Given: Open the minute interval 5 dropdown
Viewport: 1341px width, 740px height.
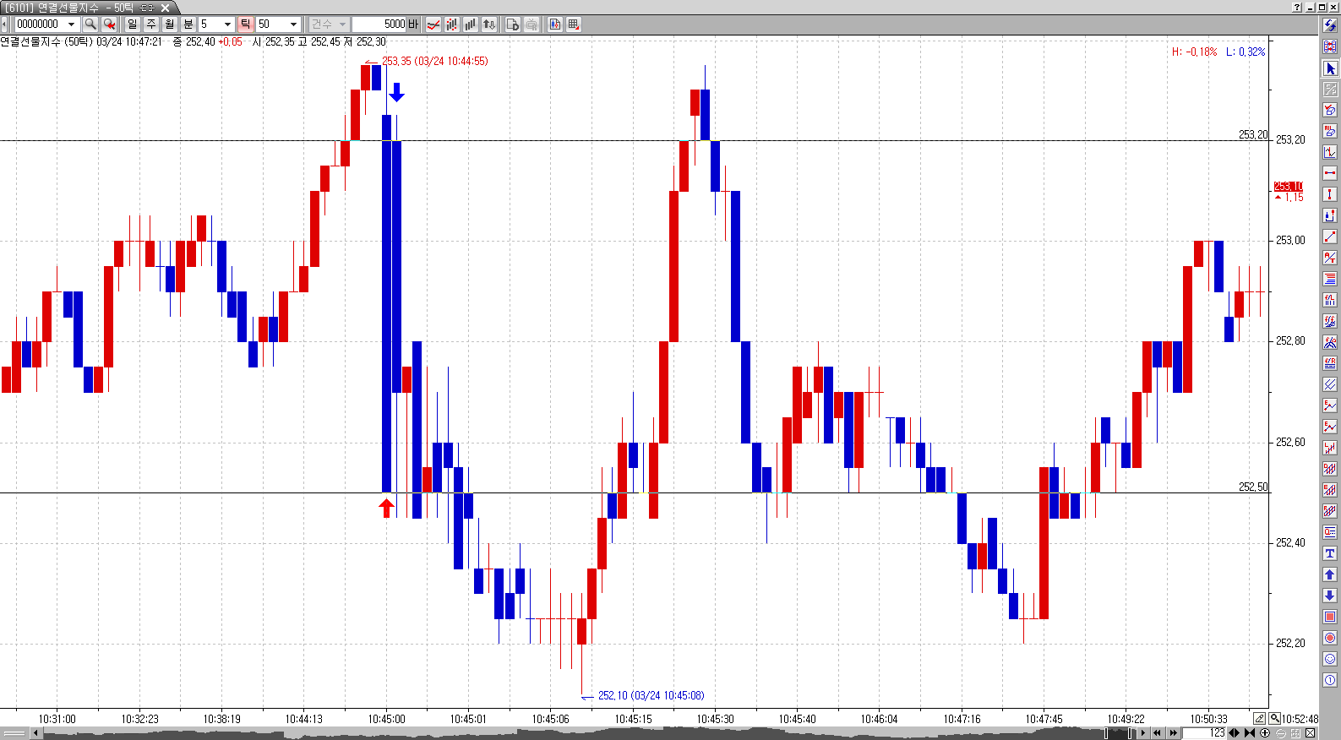Looking at the screenshot, I should click(x=227, y=24).
